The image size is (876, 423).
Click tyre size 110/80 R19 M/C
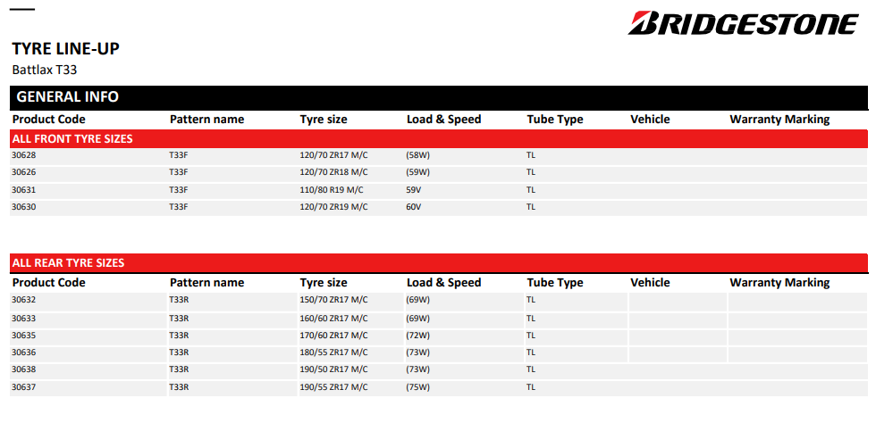[x=332, y=190]
